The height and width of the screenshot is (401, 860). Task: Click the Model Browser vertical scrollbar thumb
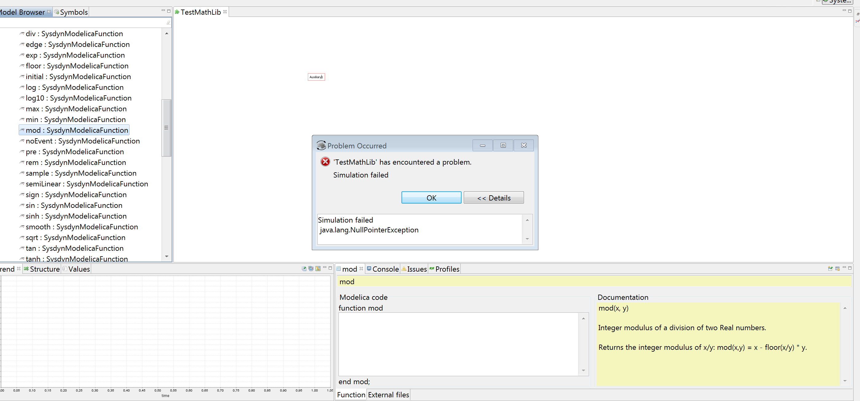[166, 128]
